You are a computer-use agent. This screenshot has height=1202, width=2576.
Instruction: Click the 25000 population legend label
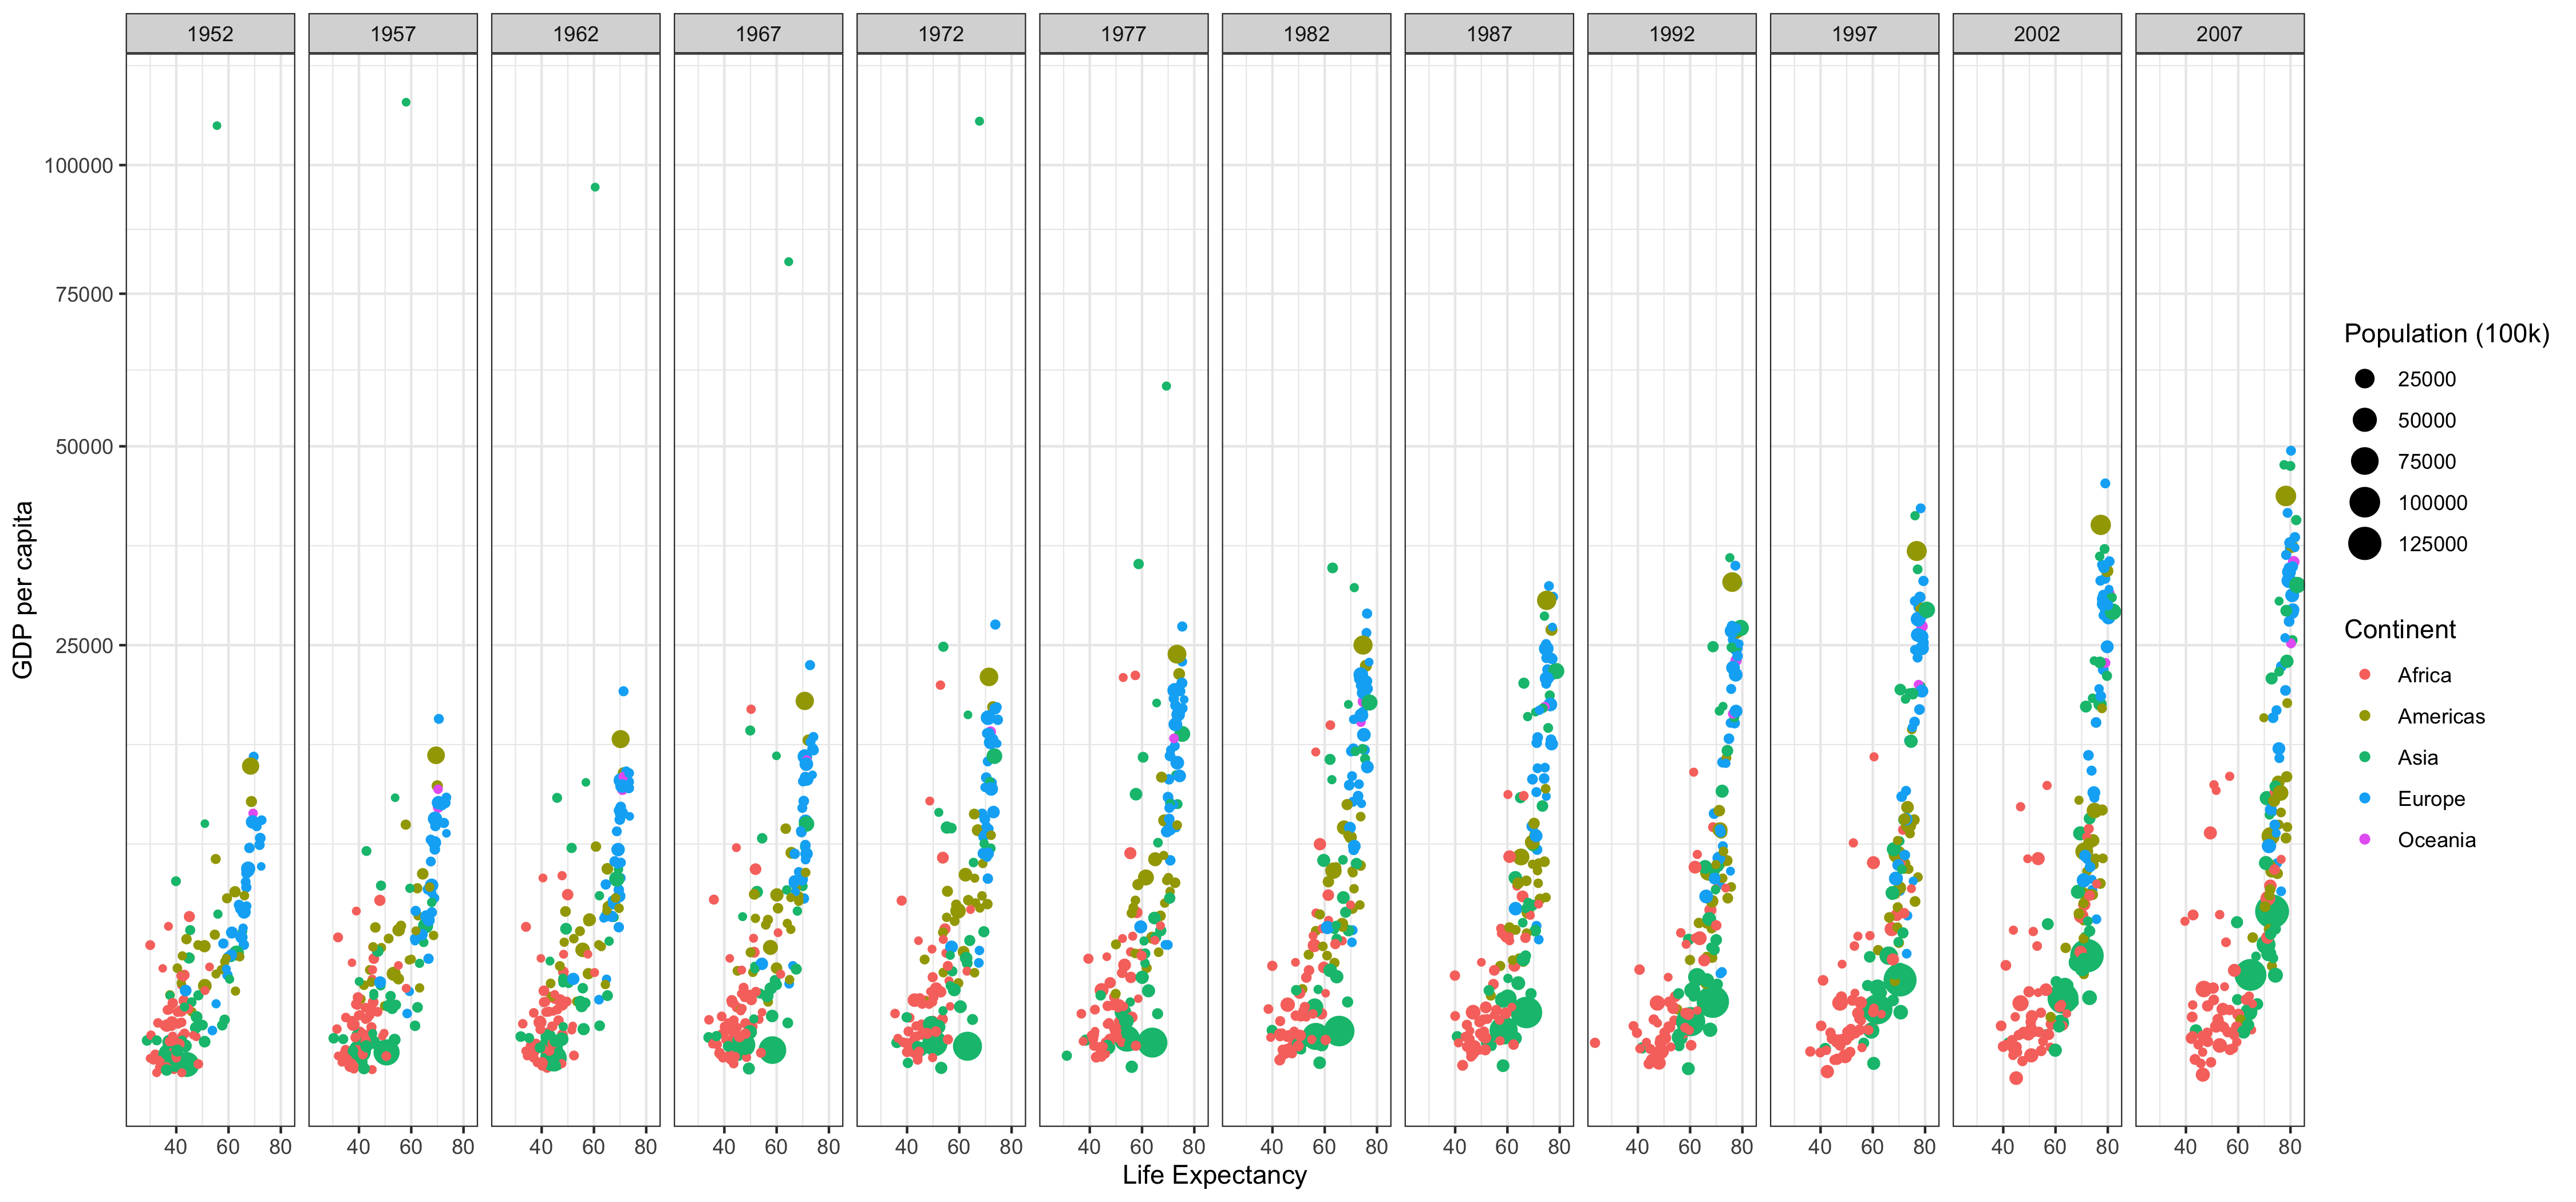(x=2427, y=379)
